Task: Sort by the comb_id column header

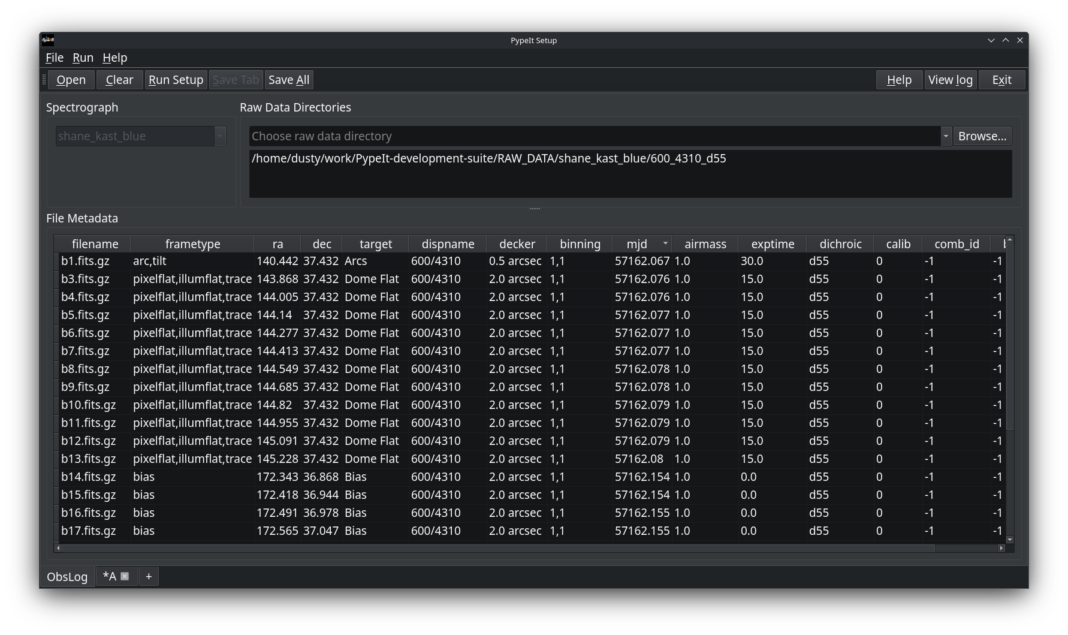Action: pyautogui.click(x=957, y=244)
